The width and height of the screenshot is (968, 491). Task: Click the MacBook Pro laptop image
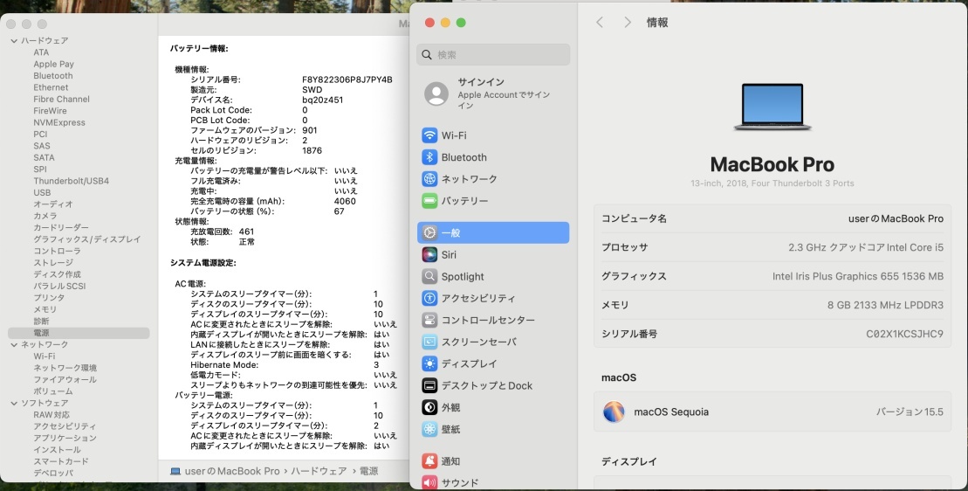772,107
